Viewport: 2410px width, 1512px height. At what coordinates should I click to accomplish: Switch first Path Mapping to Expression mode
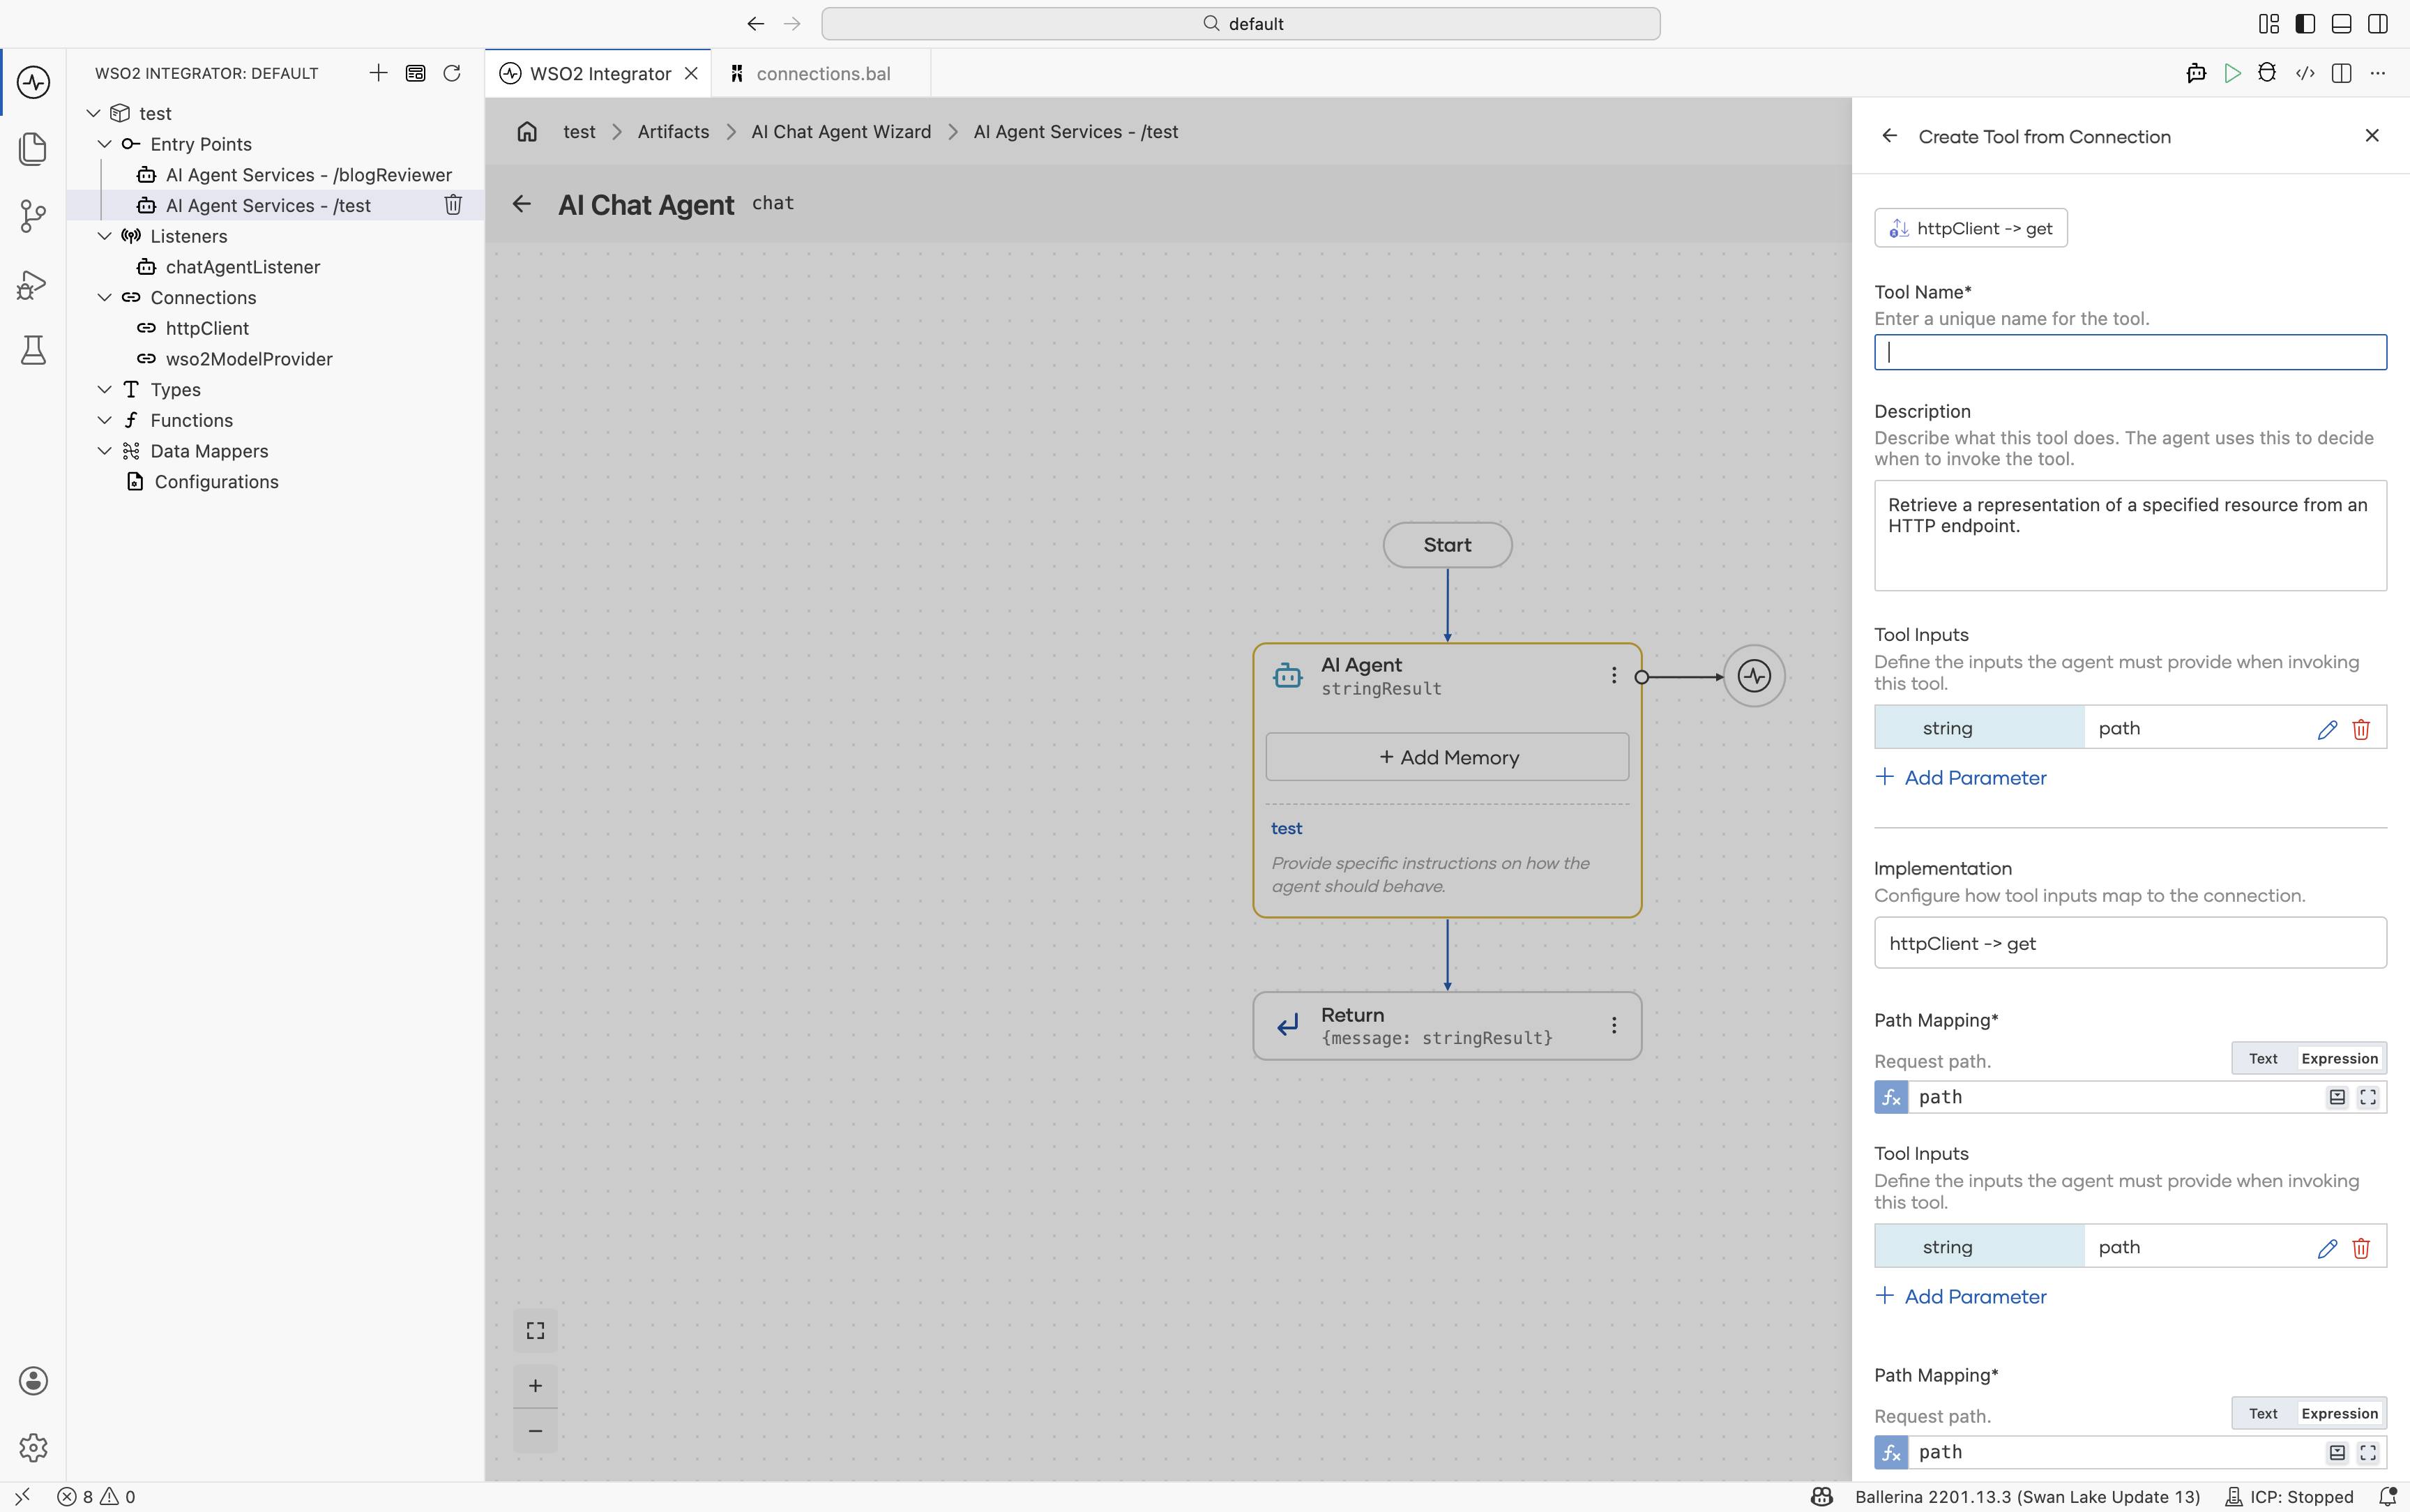2339,1059
